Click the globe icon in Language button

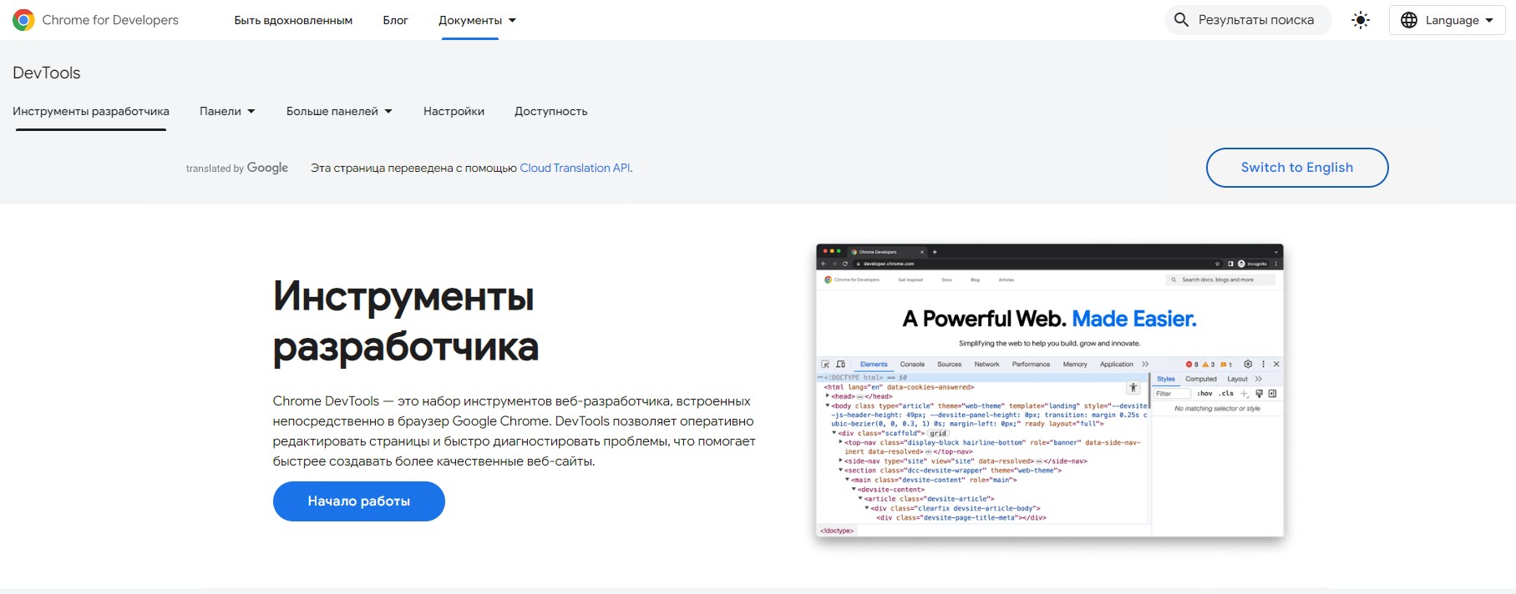tap(1409, 20)
